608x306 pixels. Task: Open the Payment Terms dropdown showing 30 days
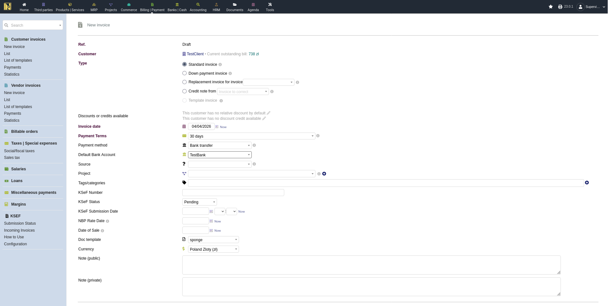(x=251, y=136)
